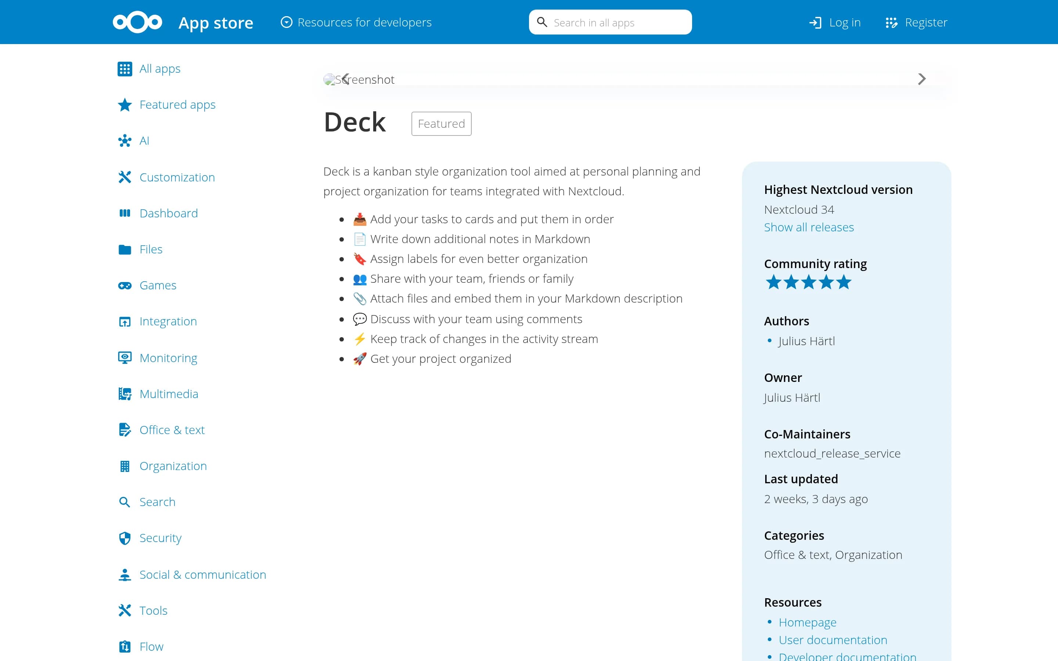Click the magnifier icon in search box

(x=542, y=22)
